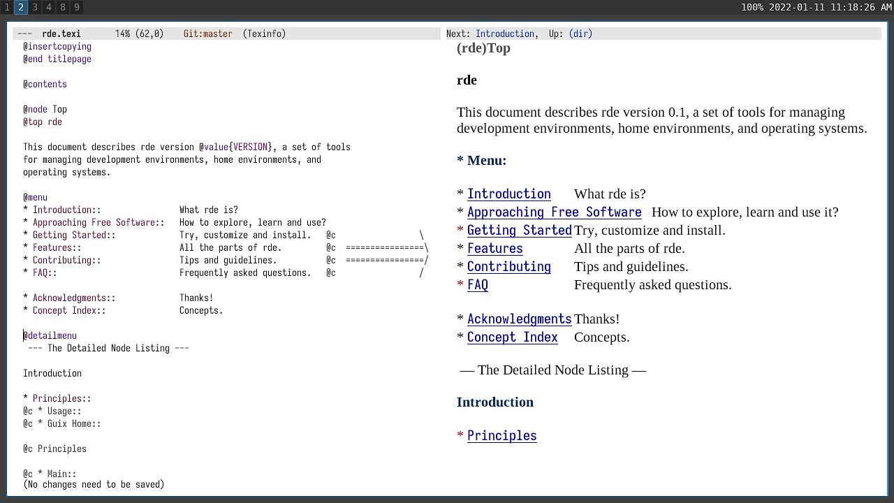Click the 11:18:26 AM clock

[x=860, y=7]
